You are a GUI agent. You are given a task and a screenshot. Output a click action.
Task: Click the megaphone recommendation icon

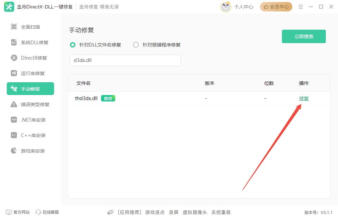click(x=111, y=212)
